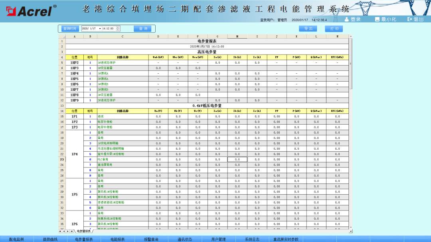Open the date picker dropdown arrow

(100, 29)
